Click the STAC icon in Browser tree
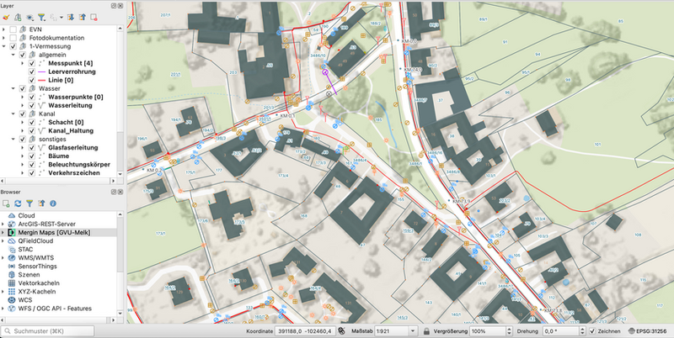 click(12, 249)
